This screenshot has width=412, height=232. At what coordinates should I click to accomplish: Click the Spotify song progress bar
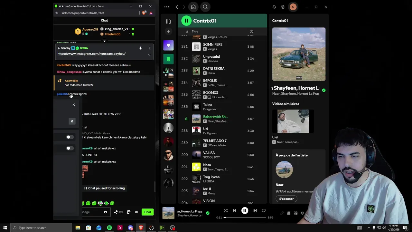pos(245,217)
